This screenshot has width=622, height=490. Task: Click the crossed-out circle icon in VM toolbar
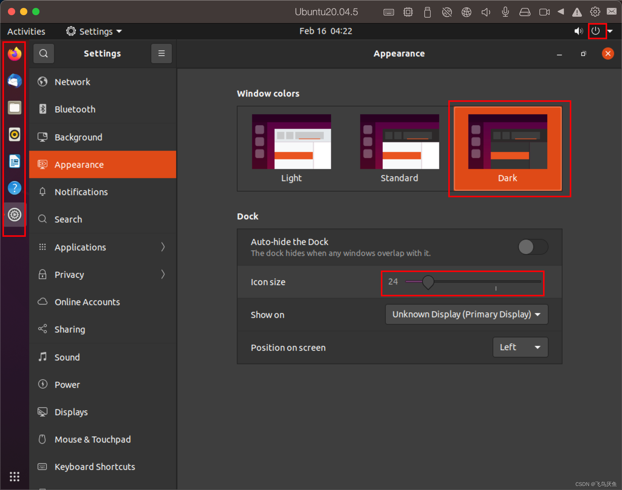tap(447, 12)
